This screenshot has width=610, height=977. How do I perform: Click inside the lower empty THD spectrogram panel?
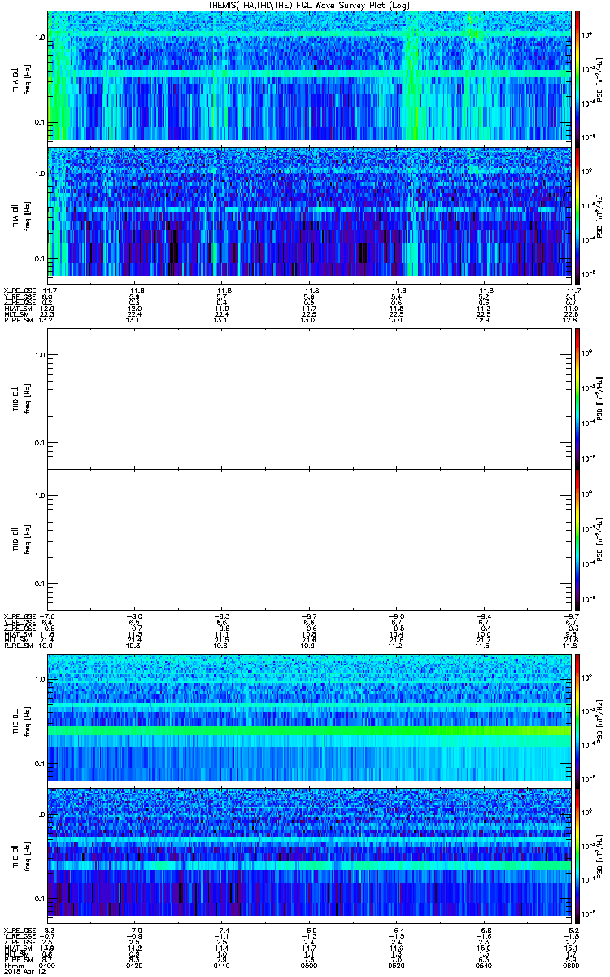pyautogui.click(x=308, y=539)
